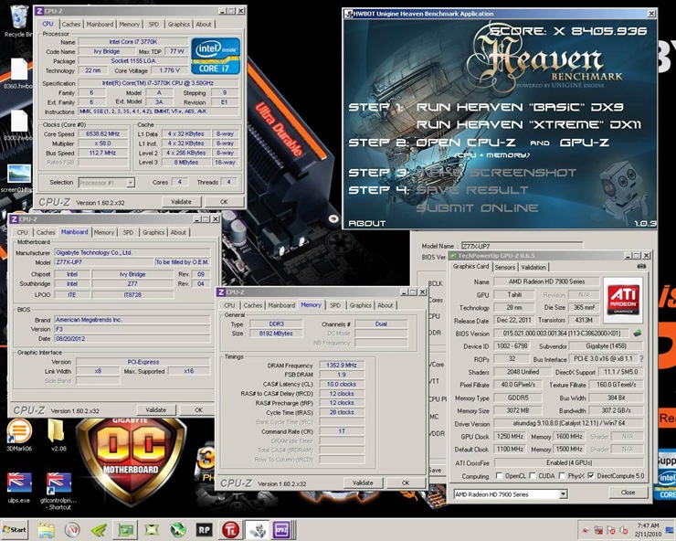
Task: Click the RP icon in the taskbar
Action: pos(205,529)
